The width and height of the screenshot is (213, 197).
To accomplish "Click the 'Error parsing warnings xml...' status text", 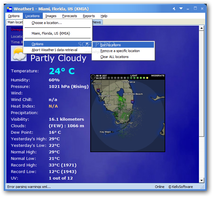I will click(29, 187).
